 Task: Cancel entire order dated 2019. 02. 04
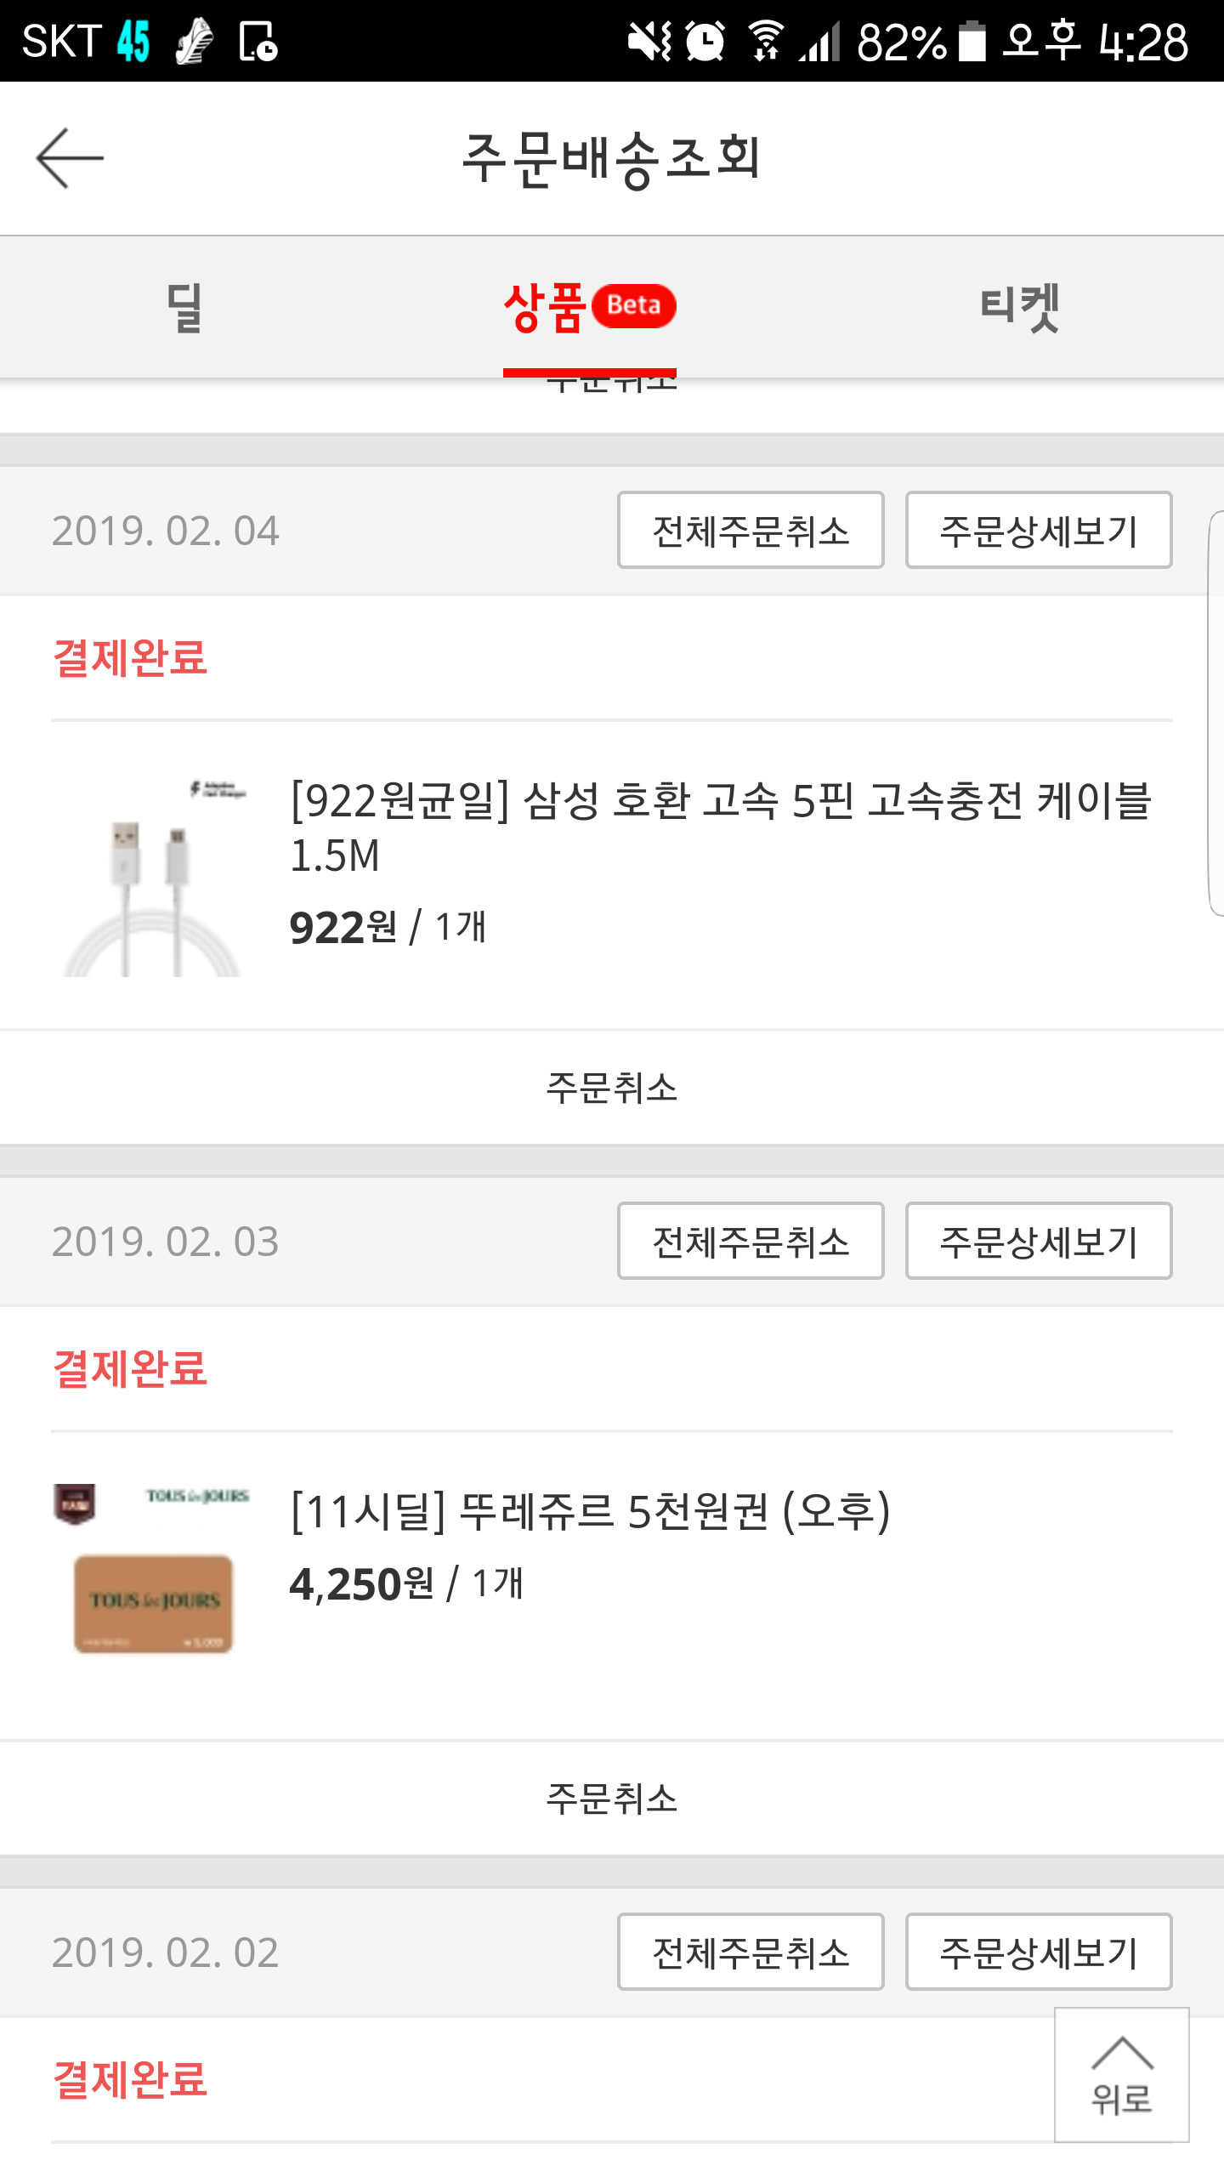(751, 531)
